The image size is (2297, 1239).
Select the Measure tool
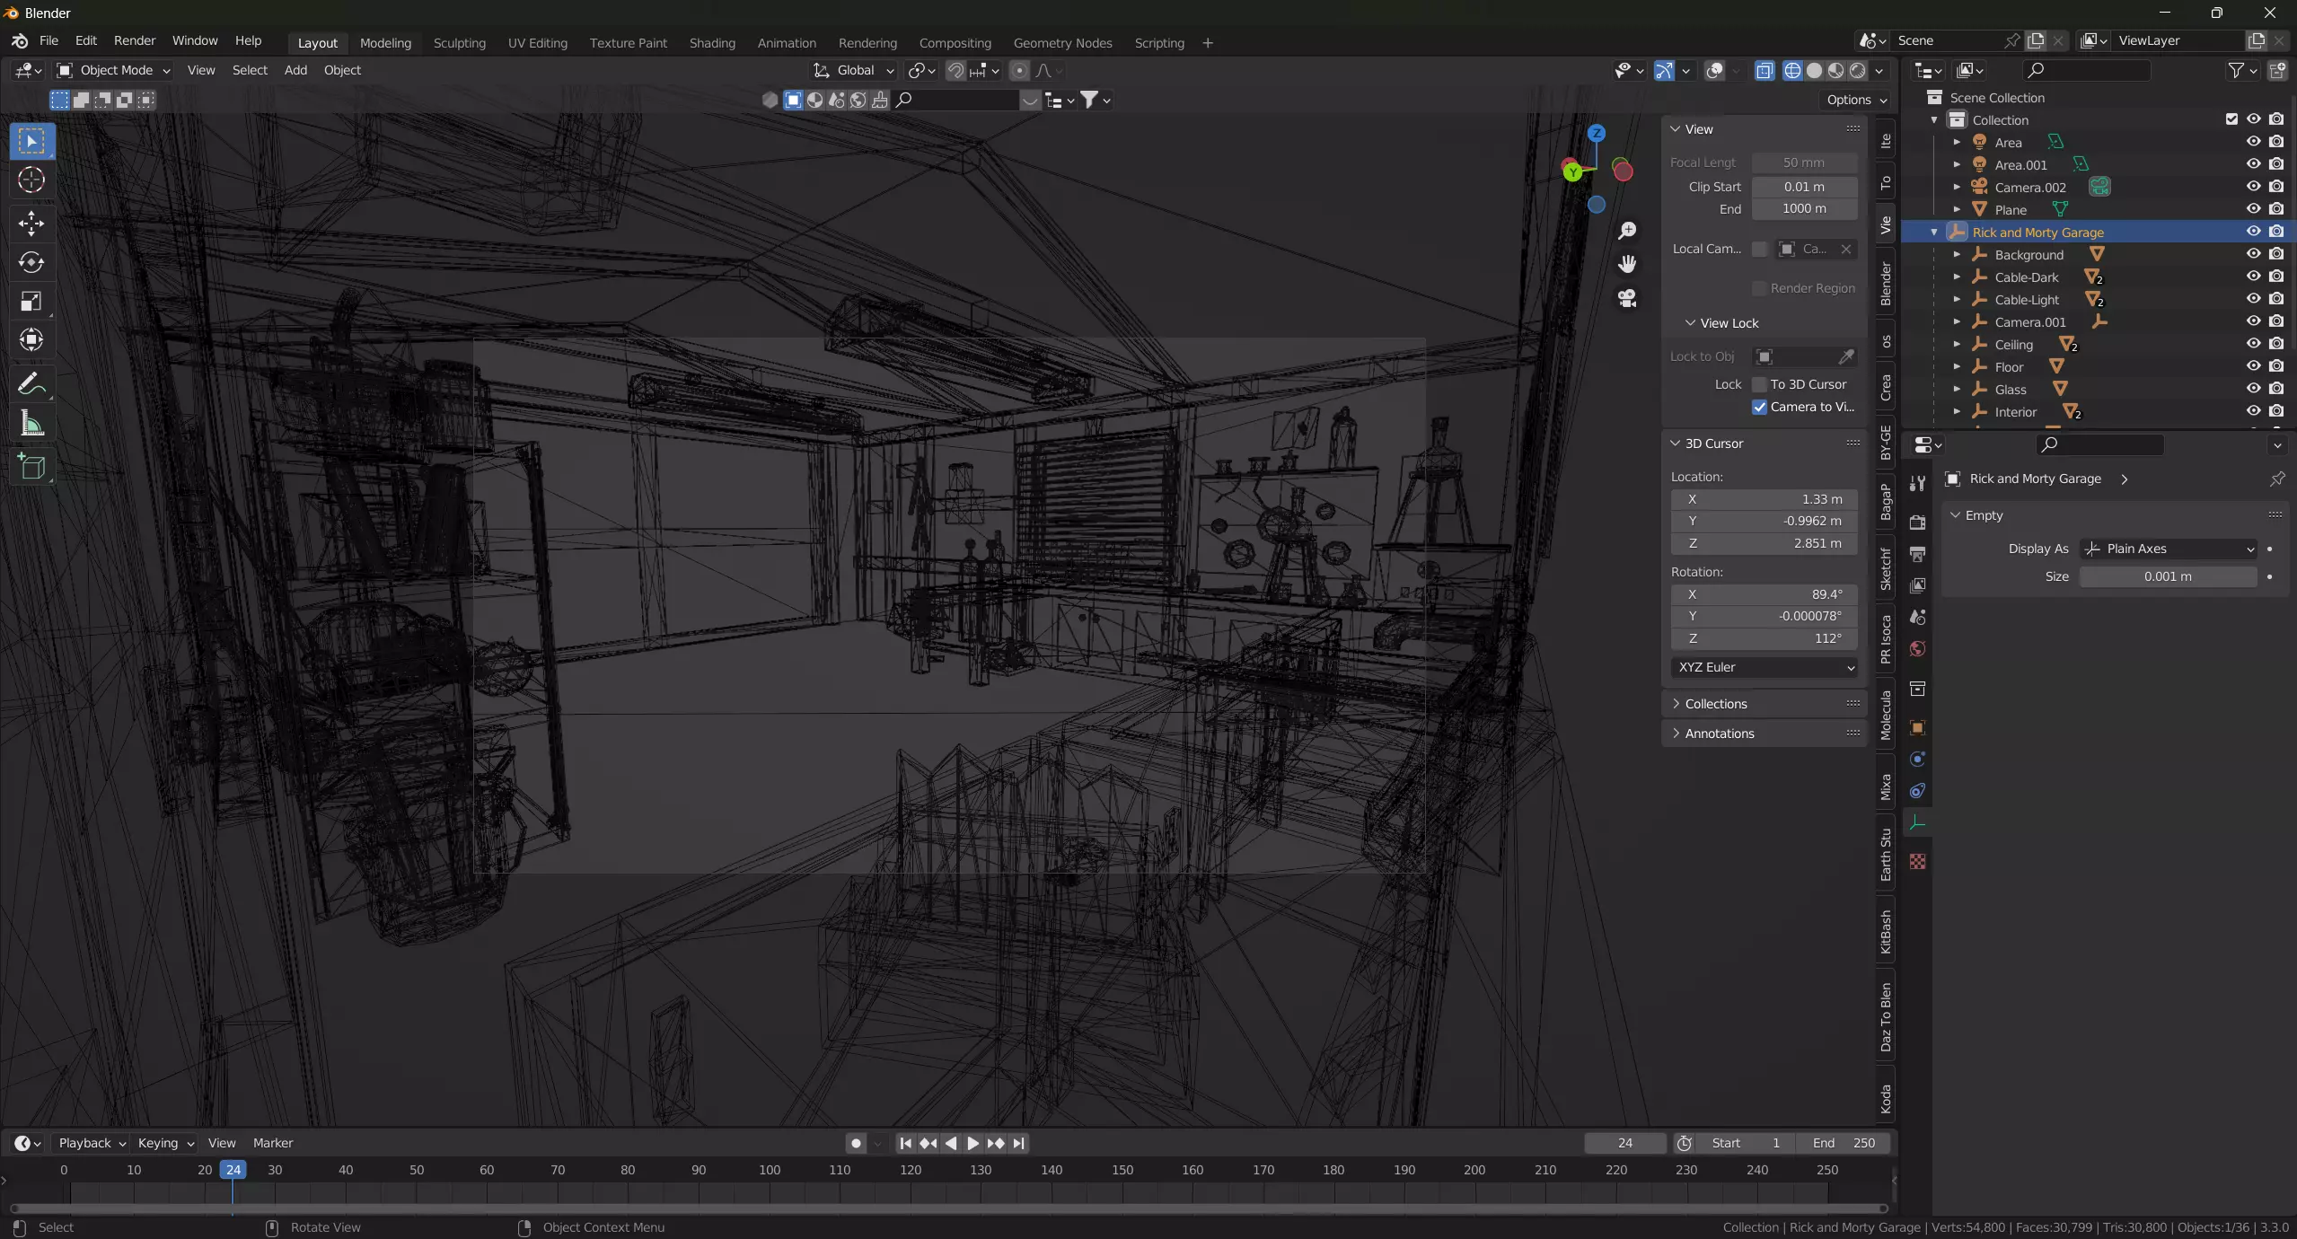31,423
